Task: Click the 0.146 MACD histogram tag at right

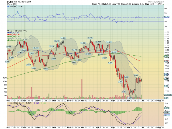Action: pyautogui.click(x=166, y=108)
